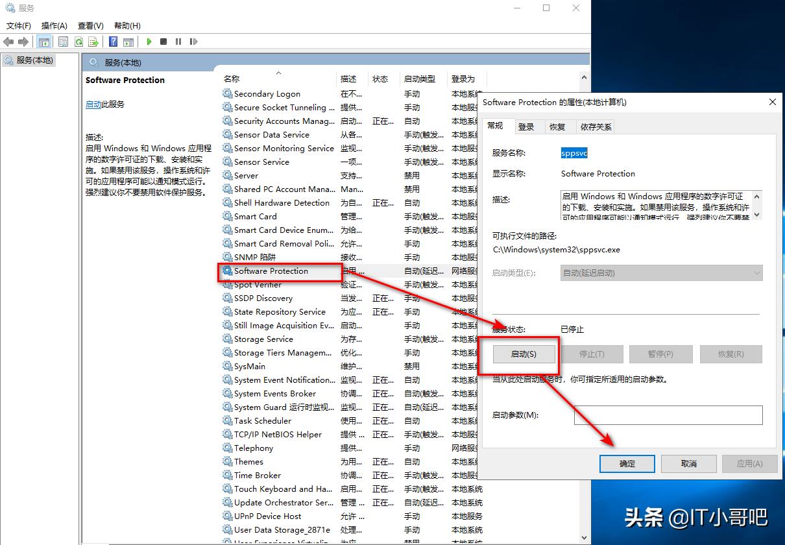Click the Back navigation arrow in the toolbar
This screenshot has height=545, width=785.
[x=8, y=42]
